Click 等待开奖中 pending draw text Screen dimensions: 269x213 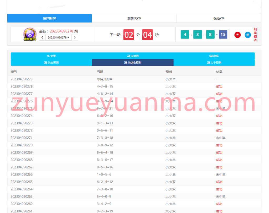click(105, 79)
